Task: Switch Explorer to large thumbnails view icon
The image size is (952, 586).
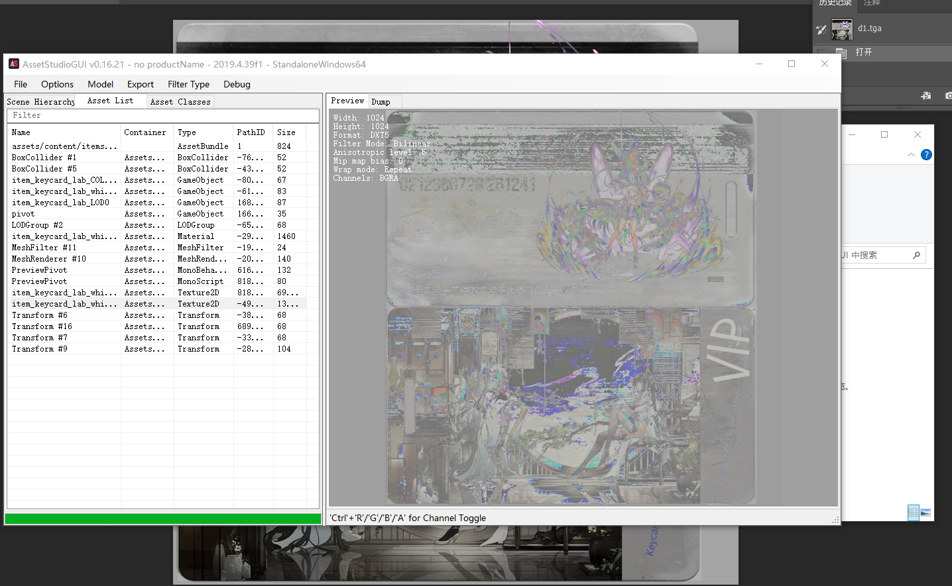Action: (x=925, y=513)
